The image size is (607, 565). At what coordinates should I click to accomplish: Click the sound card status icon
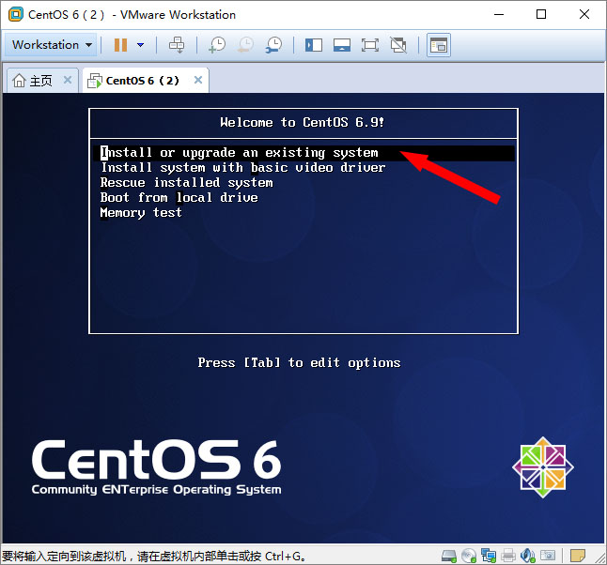tap(528, 556)
